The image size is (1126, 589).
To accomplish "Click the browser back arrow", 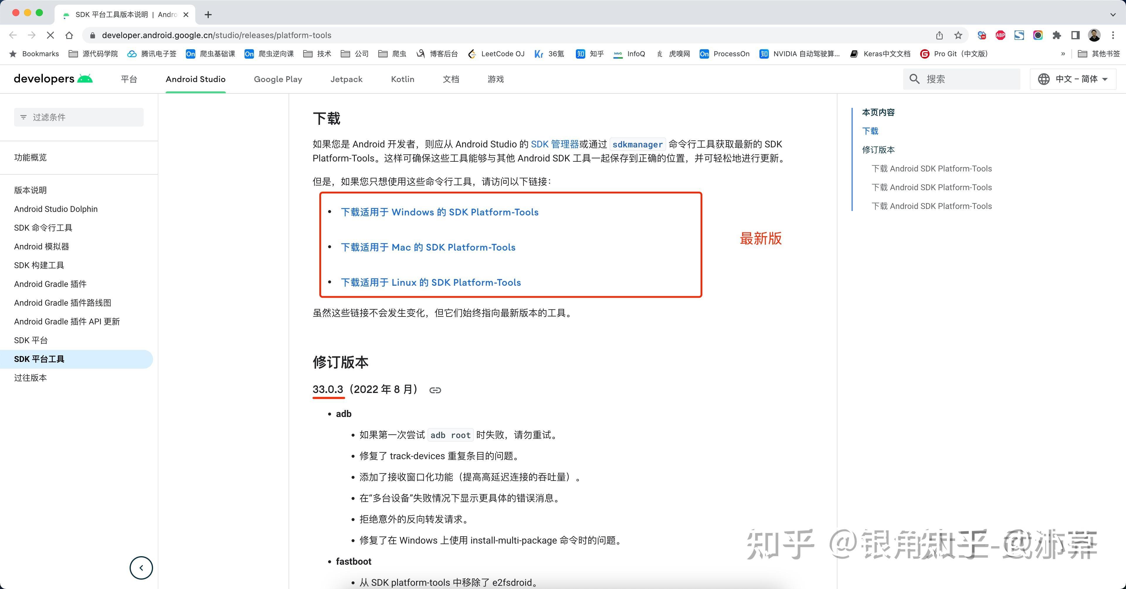I will (x=13, y=35).
